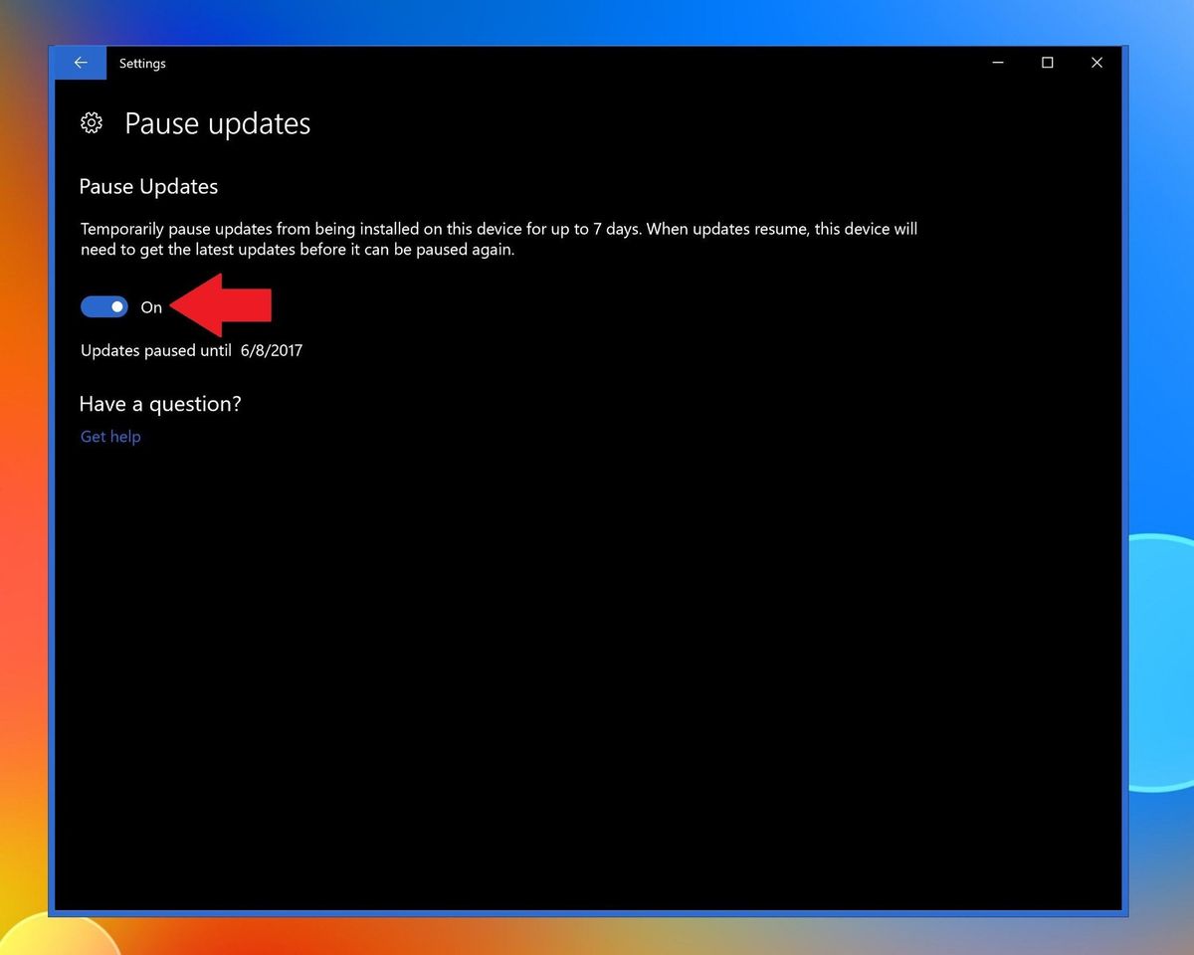This screenshot has height=955, width=1194.
Task: Minimize the Settings window
Action: (x=997, y=63)
